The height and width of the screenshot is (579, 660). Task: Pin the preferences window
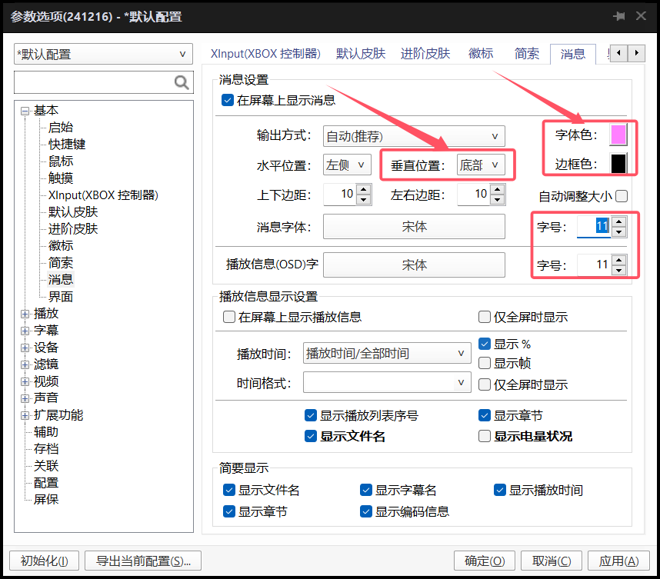[x=619, y=16]
